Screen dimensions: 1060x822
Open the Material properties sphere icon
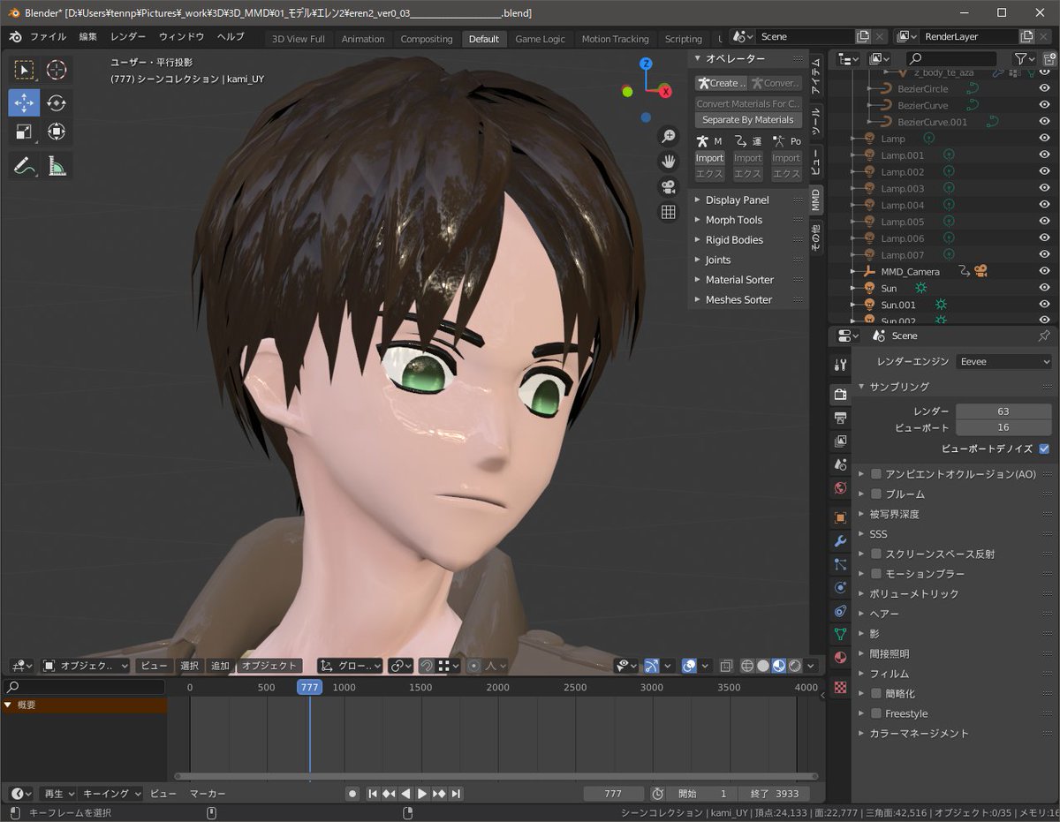pyautogui.click(x=840, y=657)
